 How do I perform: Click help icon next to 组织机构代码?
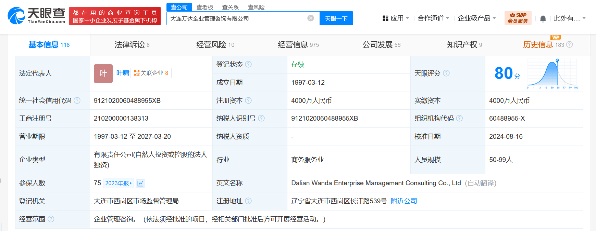459,118
